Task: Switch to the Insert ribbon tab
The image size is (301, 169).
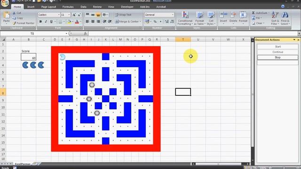Action: [31, 7]
